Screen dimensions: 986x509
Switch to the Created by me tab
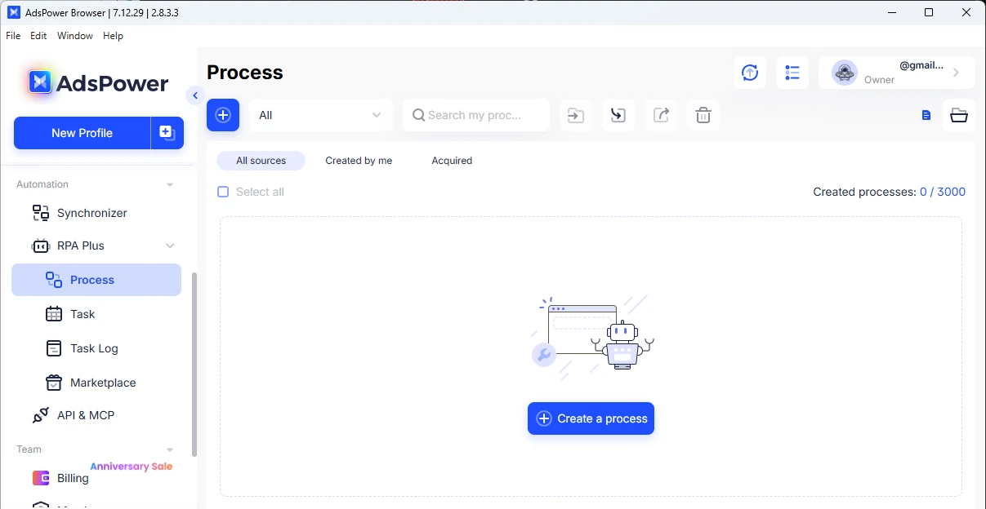pos(359,161)
